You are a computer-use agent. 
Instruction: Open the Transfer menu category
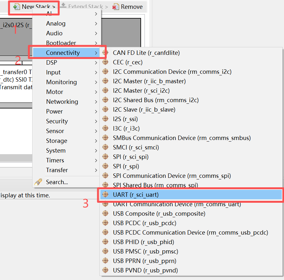coord(66,170)
